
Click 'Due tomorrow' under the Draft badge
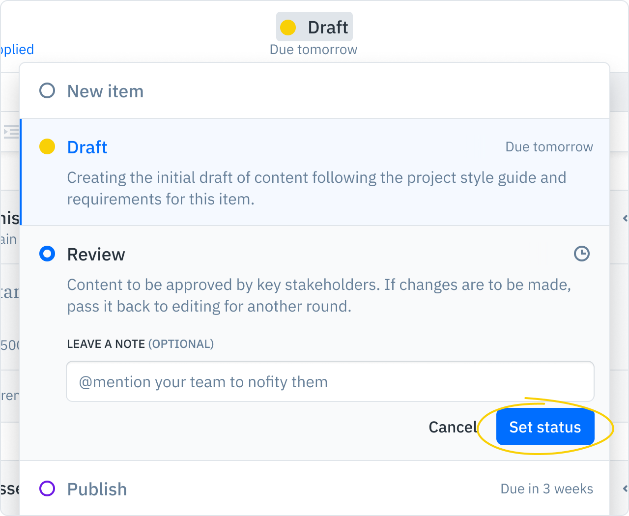(314, 50)
